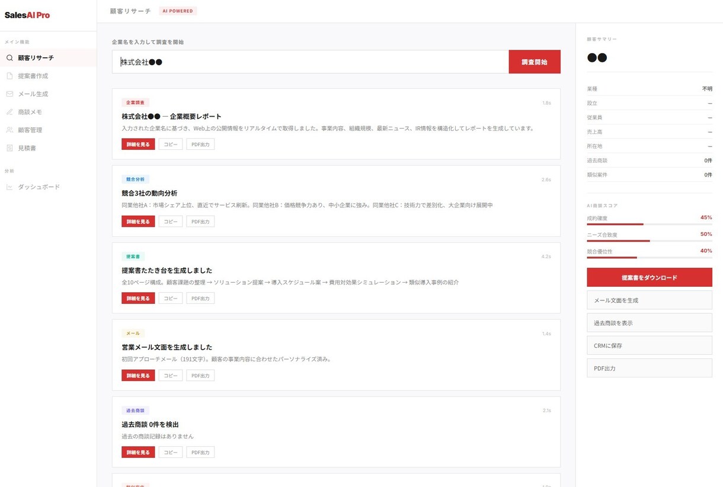
Task: Export 営業メール文面 card as PDF
Action: 200,375
